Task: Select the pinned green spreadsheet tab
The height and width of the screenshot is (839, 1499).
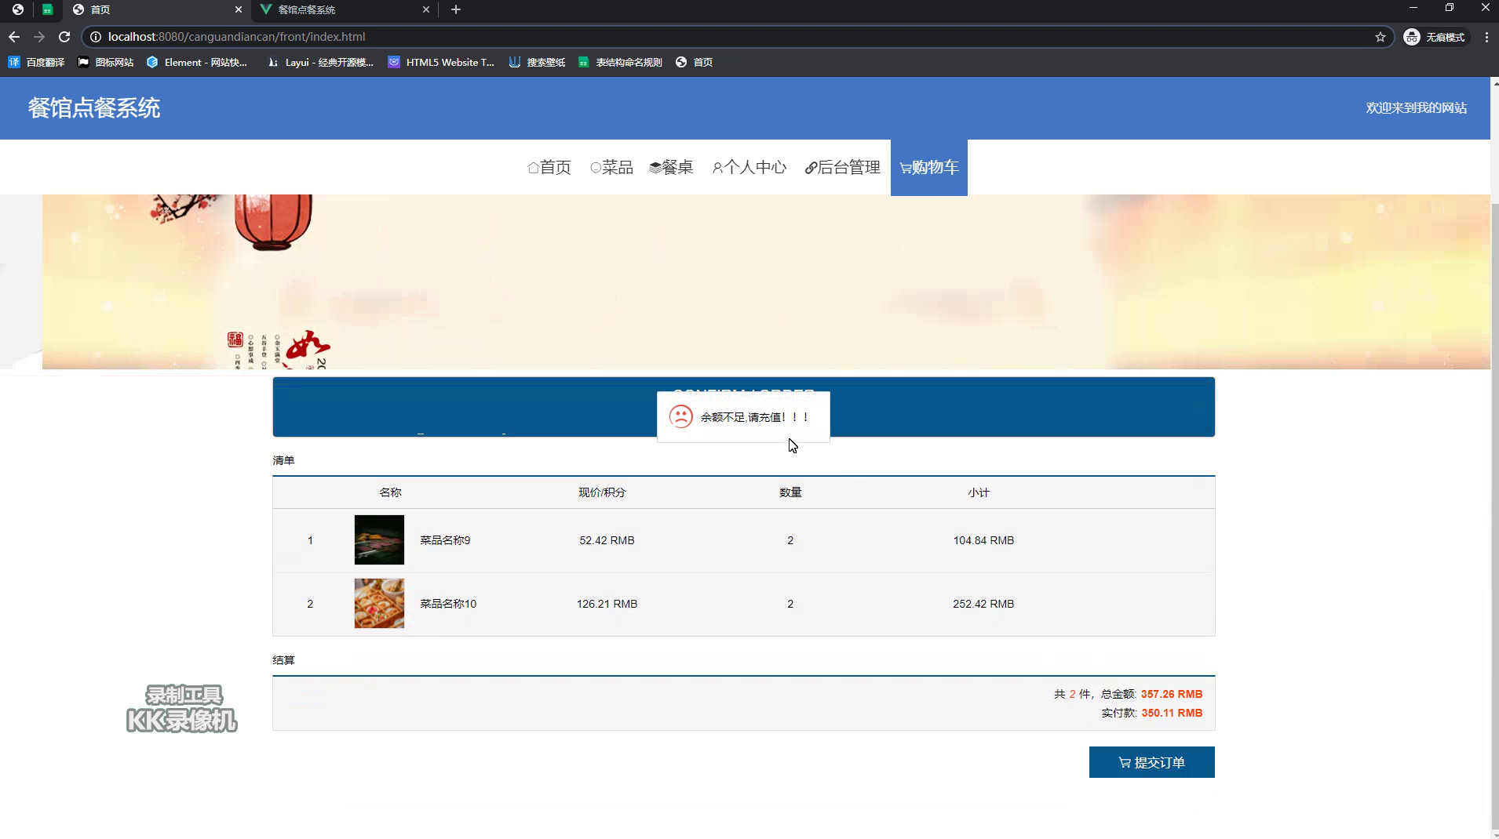Action: (x=48, y=9)
